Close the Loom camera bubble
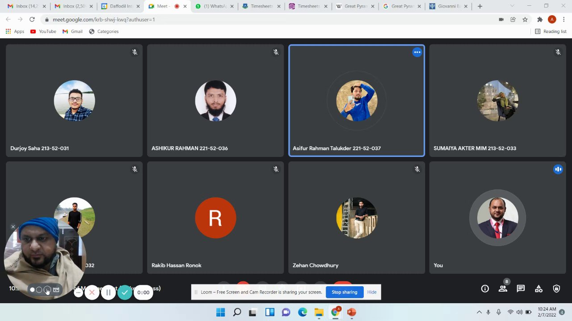This screenshot has height=321, width=572. tap(13, 226)
